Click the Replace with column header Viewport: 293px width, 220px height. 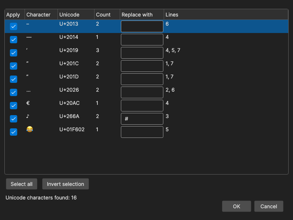(142, 15)
